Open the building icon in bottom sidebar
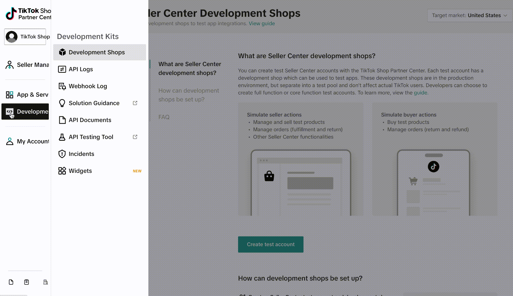This screenshot has height=296, width=513. click(x=46, y=282)
